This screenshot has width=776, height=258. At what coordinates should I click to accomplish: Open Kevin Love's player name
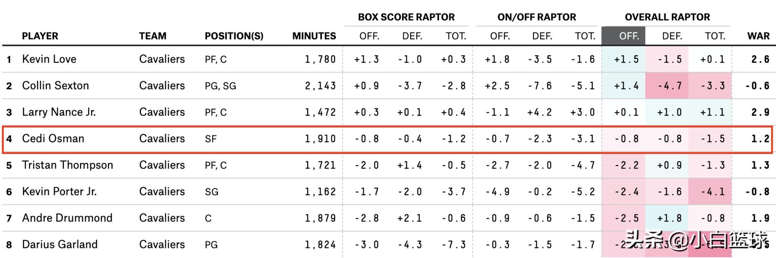pos(49,59)
